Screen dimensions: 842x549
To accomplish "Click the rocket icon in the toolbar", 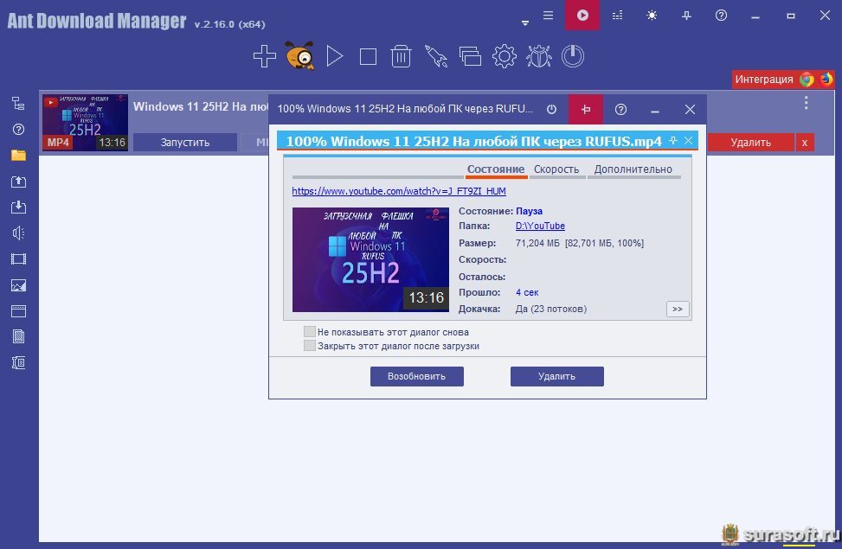I will pos(435,57).
